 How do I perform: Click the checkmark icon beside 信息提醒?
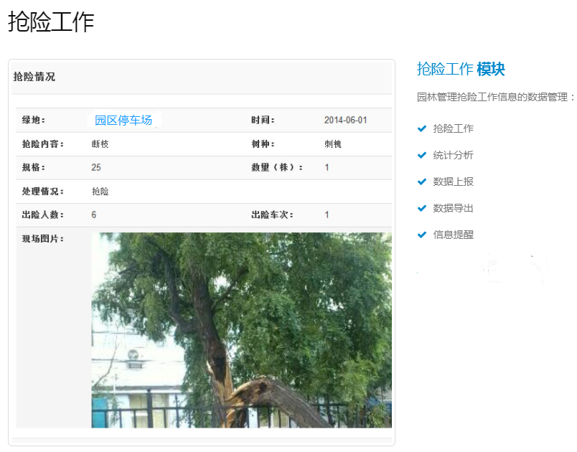tap(422, 235)
